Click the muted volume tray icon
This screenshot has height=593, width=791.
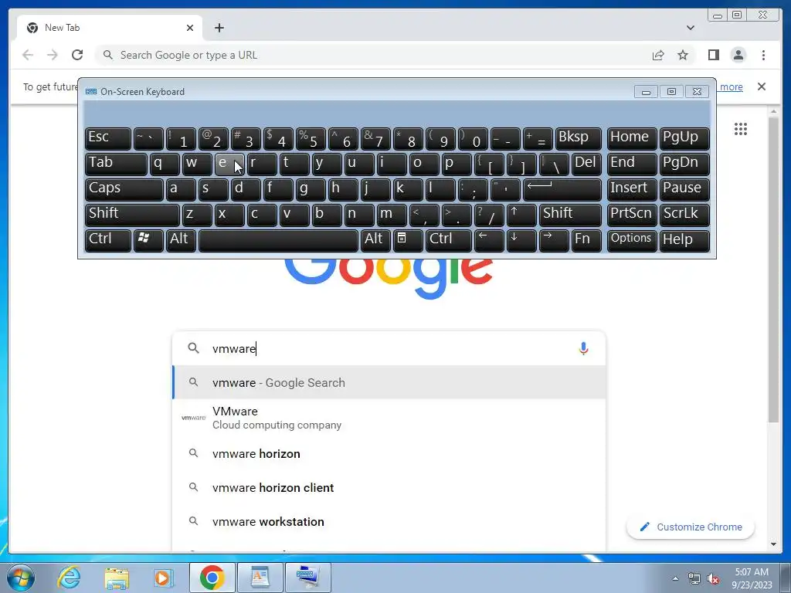point(713,579)
